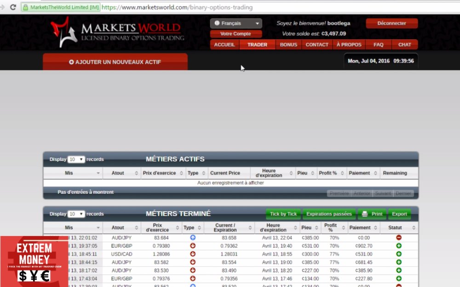Click the green status icon for USD/CAD trade
Viewport: 460px width, 287px height.
point(399,254)
